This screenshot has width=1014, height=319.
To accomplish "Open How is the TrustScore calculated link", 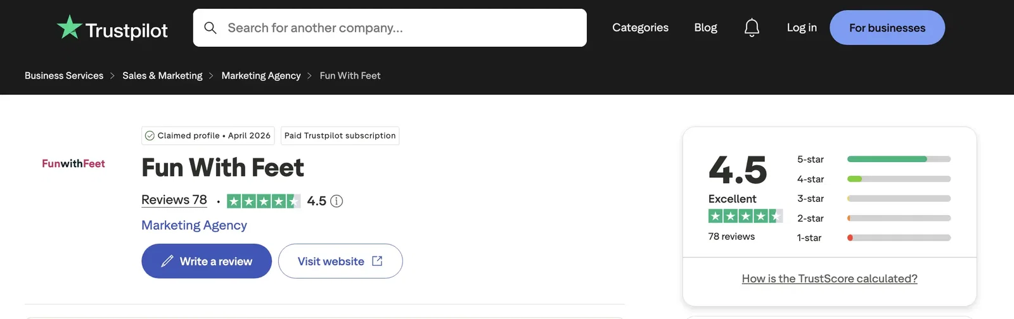I will 830,278.
